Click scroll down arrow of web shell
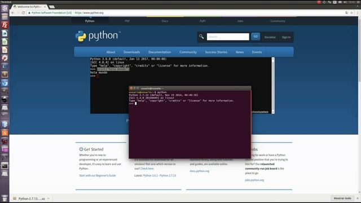The width and height of the screenshot is (361, 203). click(273, 112)
